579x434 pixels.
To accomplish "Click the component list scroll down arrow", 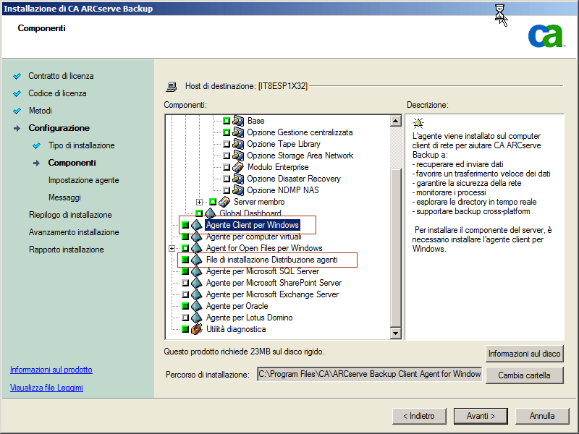I will tap(395, 333).
